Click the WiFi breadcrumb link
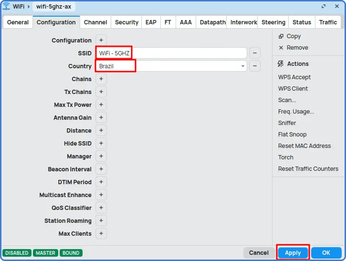 tap(19, 6)
